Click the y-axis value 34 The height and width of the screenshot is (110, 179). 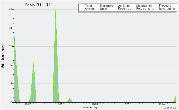pos(10,28)
